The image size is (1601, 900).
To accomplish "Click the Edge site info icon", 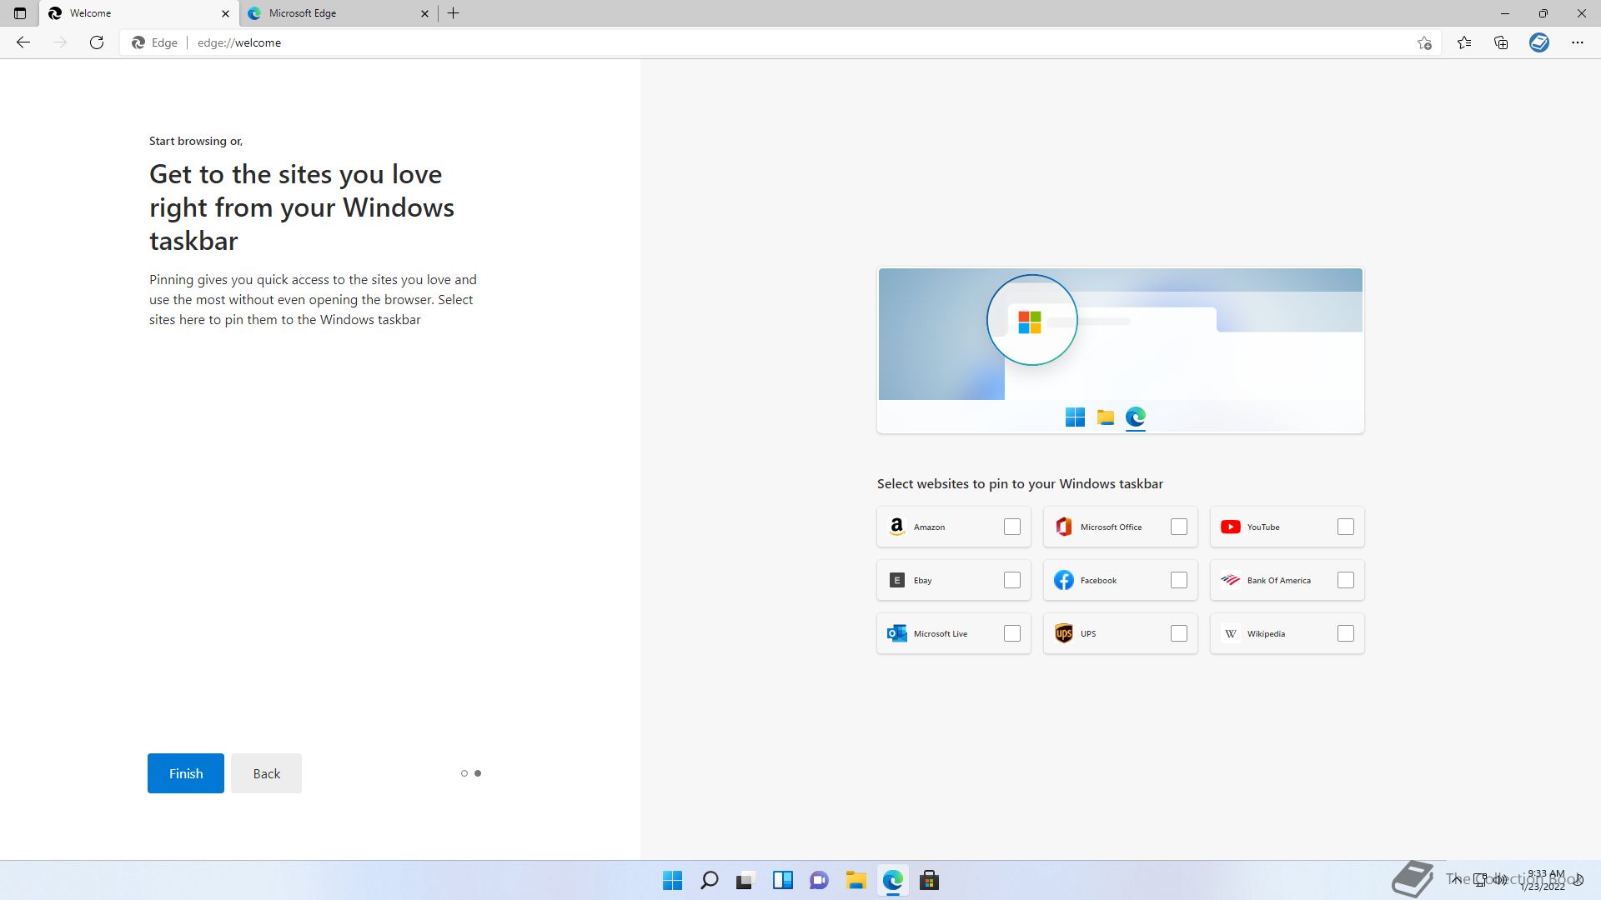I will pos(155,42).
